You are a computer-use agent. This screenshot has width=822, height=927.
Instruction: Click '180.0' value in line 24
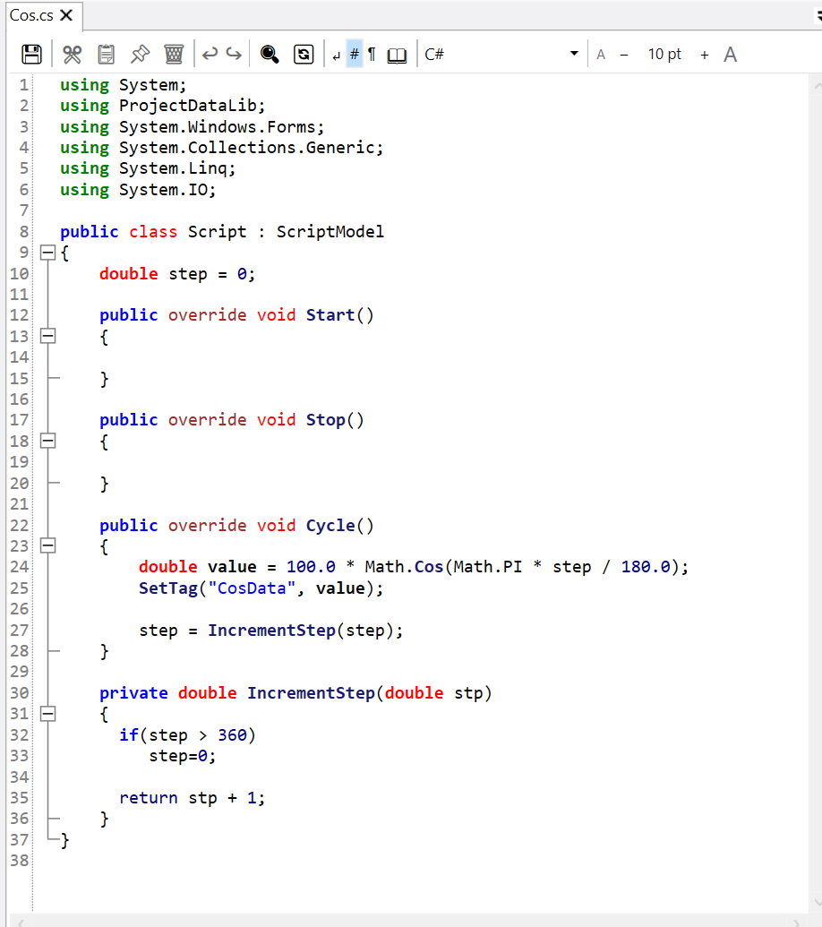point(646,567)
